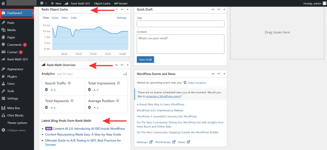Open WP Rocket admin bar menu
This screenshot has height=150, width=327.
coord(121,3)
